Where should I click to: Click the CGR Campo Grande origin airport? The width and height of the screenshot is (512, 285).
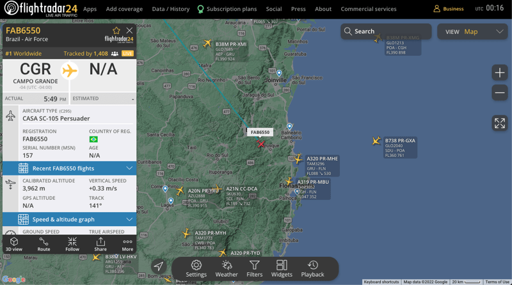[x=35, y=75]
